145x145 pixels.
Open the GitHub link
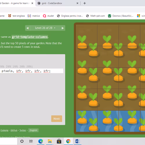click(x=14, y=130)
